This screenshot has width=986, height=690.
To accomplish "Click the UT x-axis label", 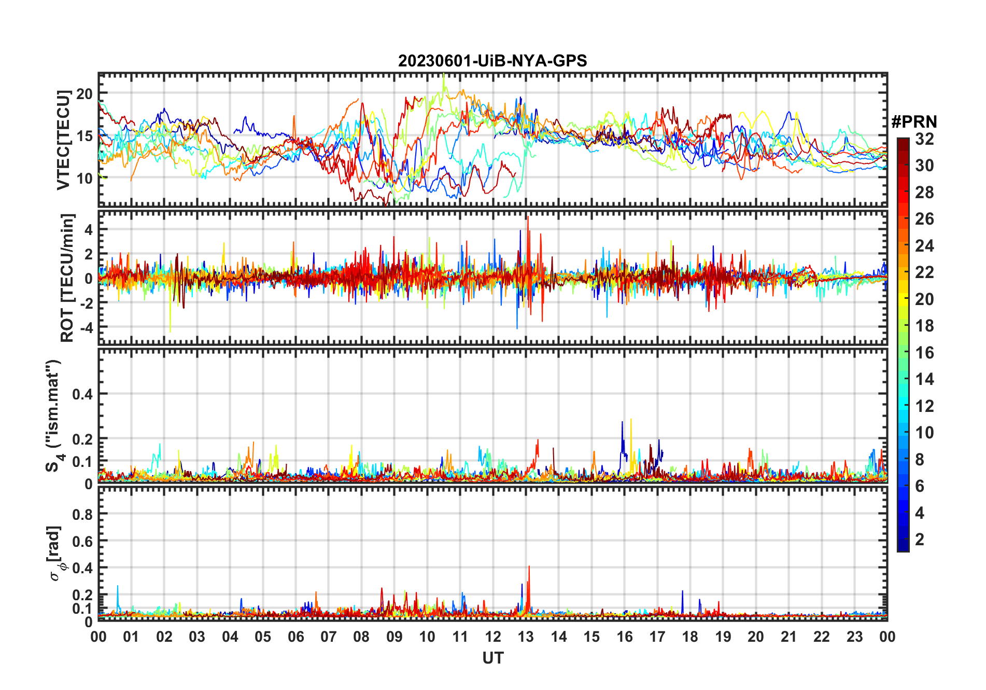I will pos(493,658).
